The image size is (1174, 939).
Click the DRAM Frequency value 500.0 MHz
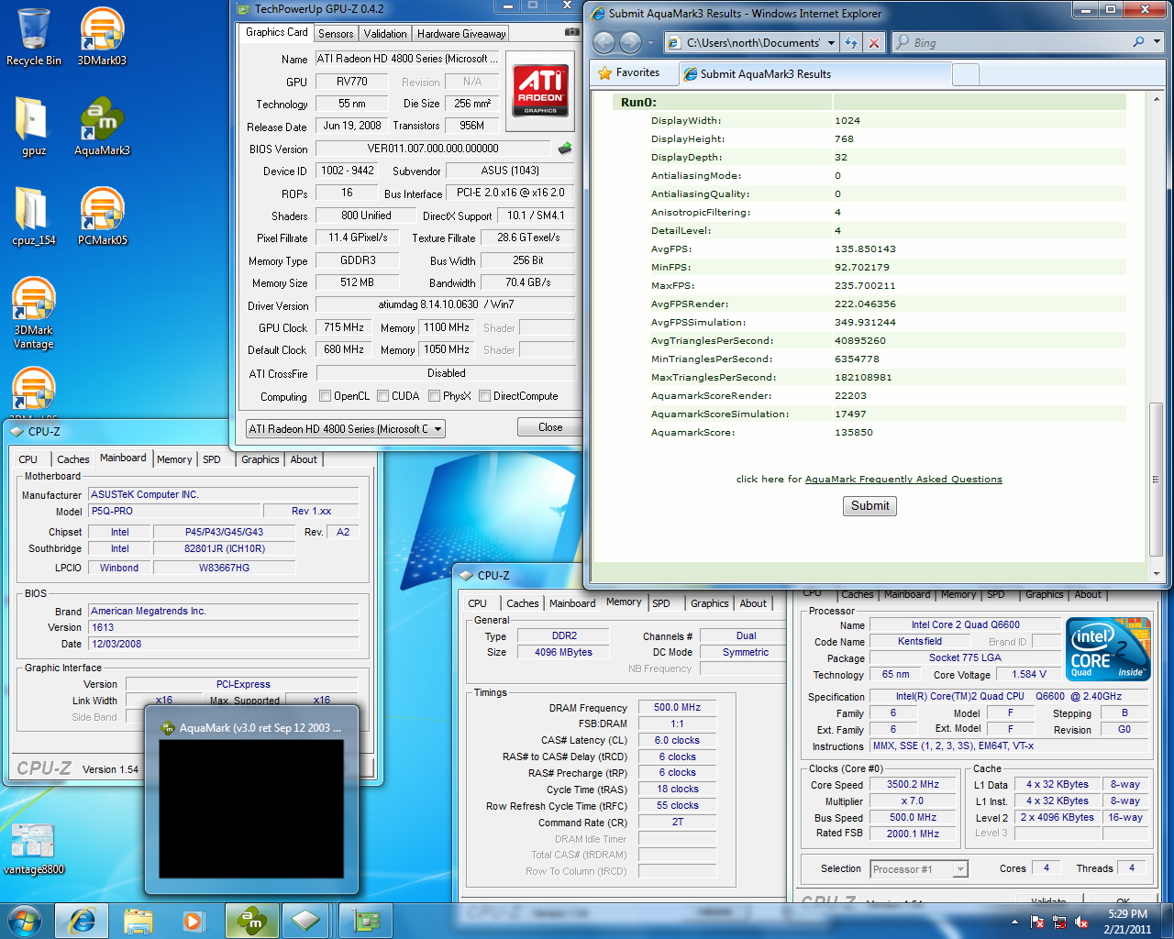[677, 707]
